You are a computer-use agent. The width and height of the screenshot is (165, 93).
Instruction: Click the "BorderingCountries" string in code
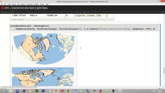111,29
